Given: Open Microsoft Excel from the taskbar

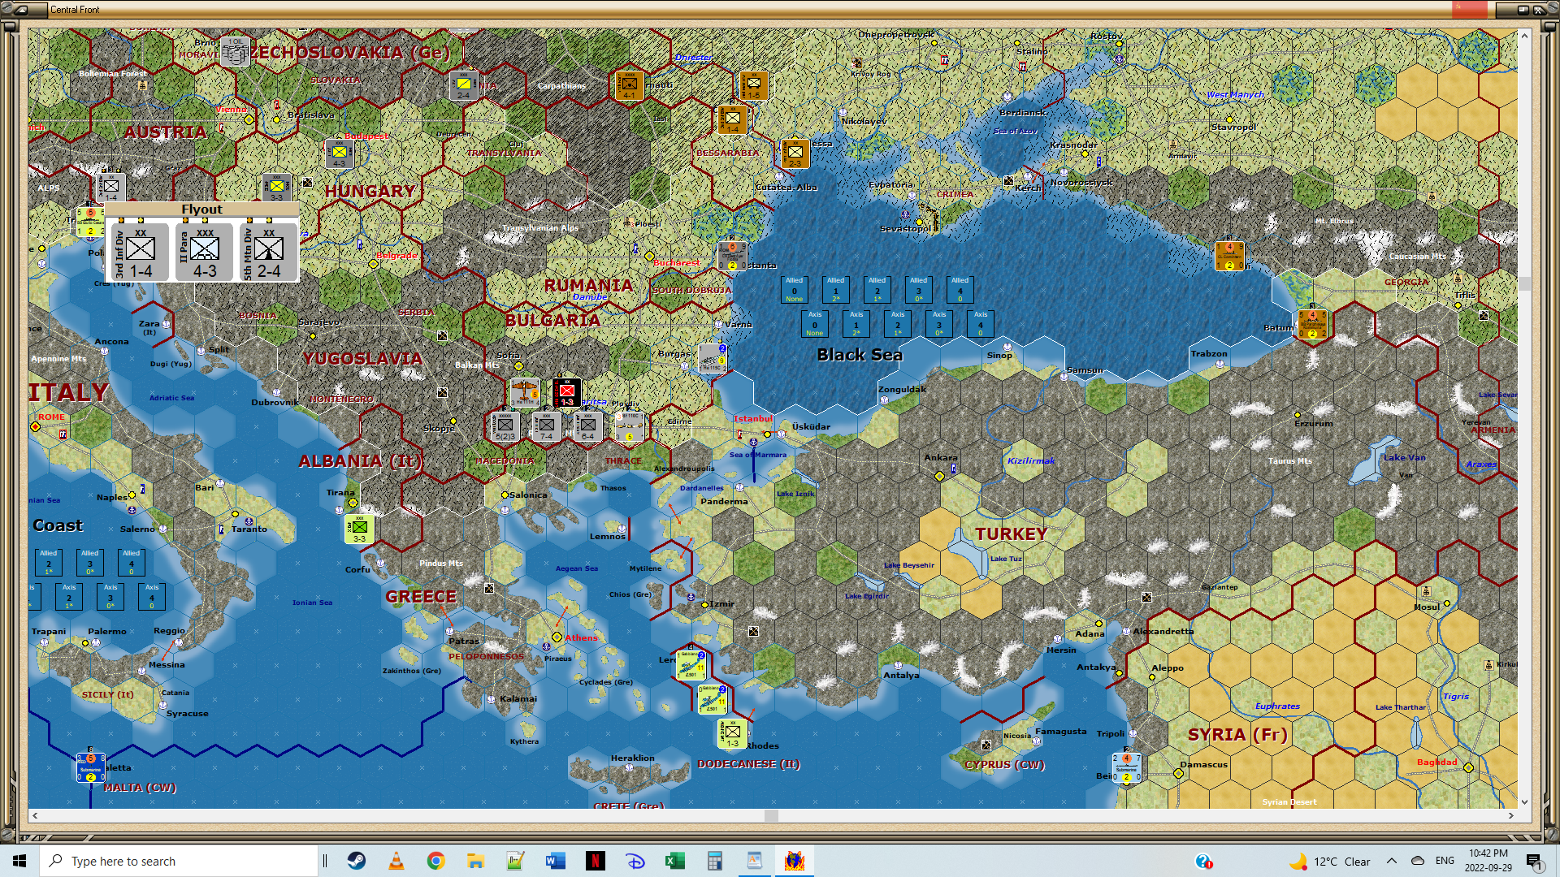Looking at the screenshot, I should coord(674,861).
